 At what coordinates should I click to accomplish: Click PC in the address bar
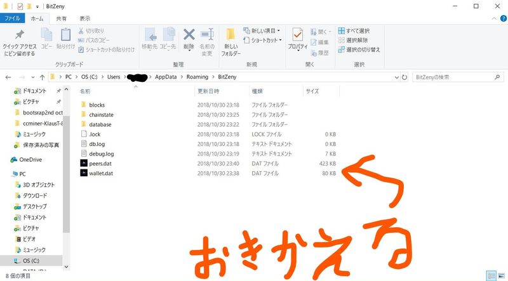pos(69,77)
